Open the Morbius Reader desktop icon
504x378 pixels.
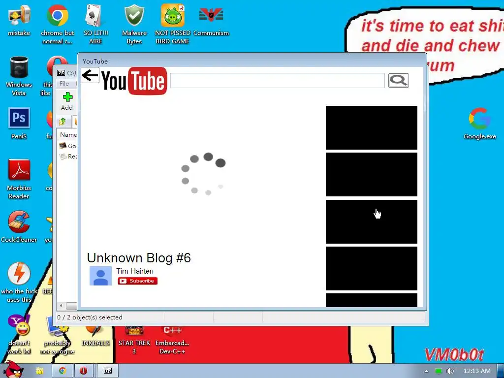(x=19, y=179)
